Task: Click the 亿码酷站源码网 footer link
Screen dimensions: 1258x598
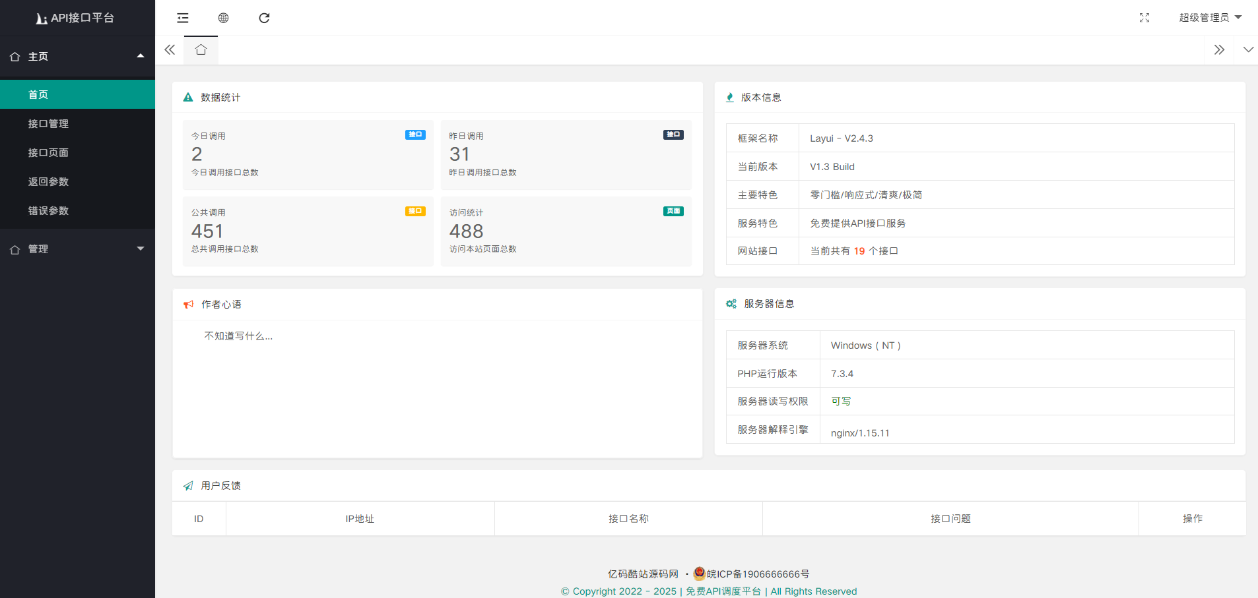Action: [643, 574]
